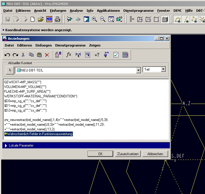Click the MED toolbar icon
This screenshot has width=205, height=194.
[x=49, y=19]
